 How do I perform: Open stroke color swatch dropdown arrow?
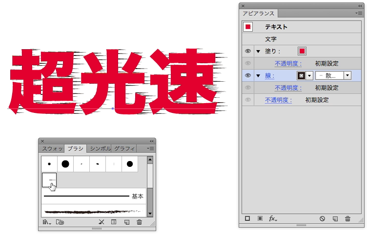click(309, 75)
